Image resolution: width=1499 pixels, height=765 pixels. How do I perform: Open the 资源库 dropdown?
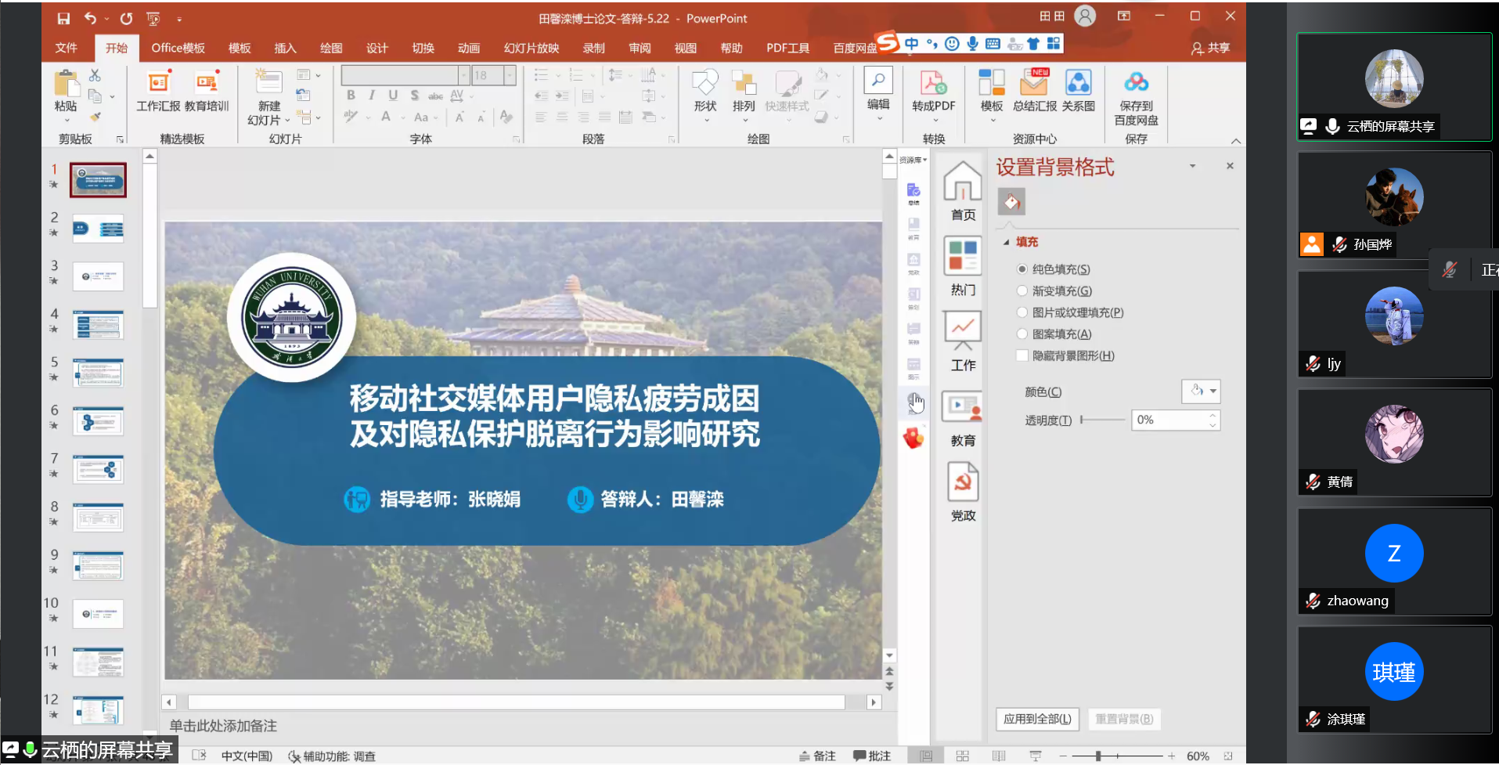pos(913,160)
